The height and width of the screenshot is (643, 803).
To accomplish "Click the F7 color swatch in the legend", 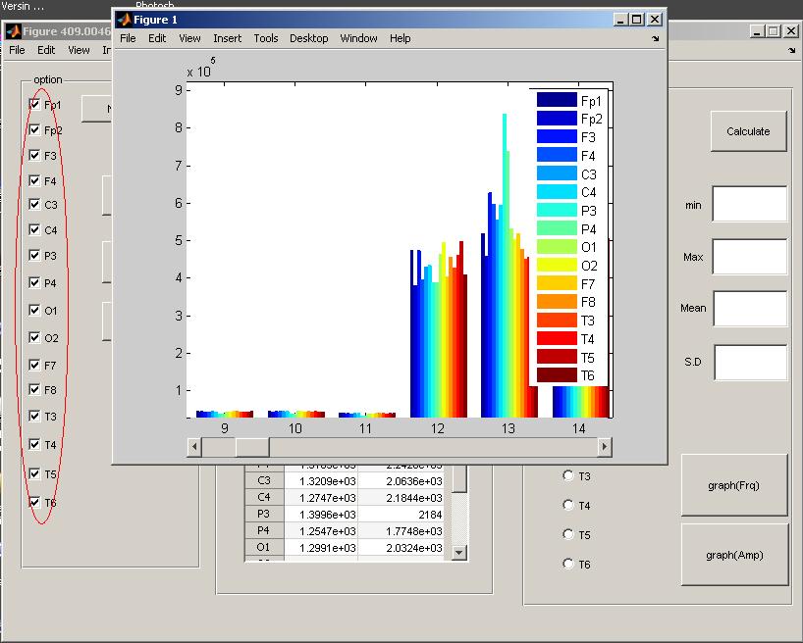I will pos(557,283).
